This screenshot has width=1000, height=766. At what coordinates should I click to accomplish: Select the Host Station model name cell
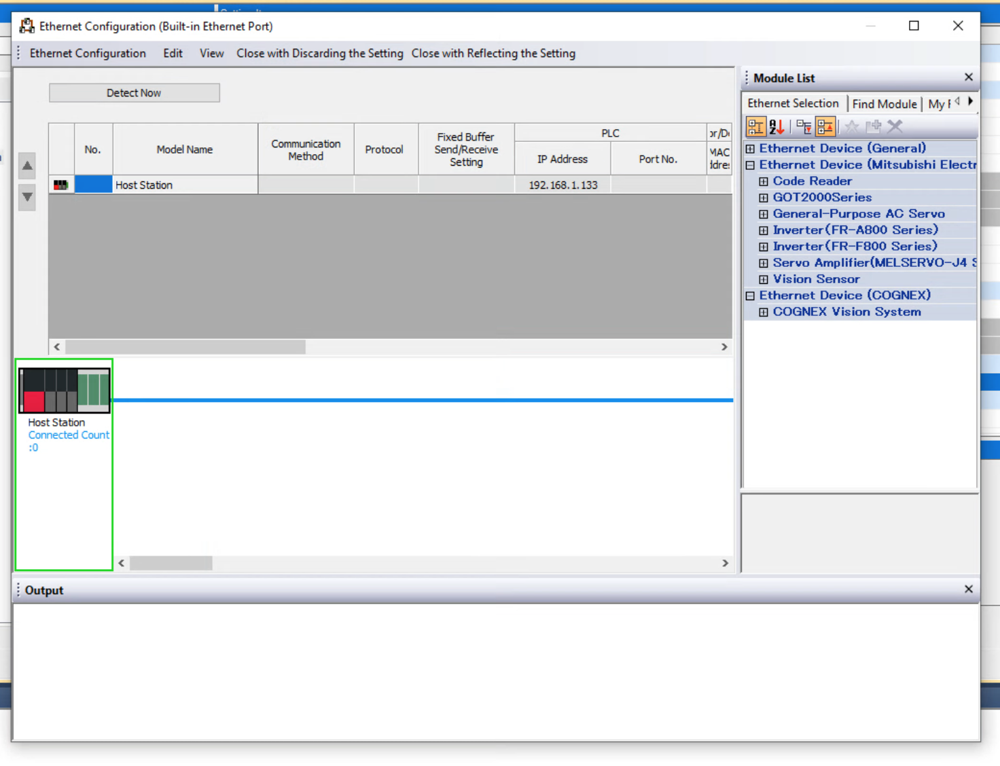coord(185,185)
